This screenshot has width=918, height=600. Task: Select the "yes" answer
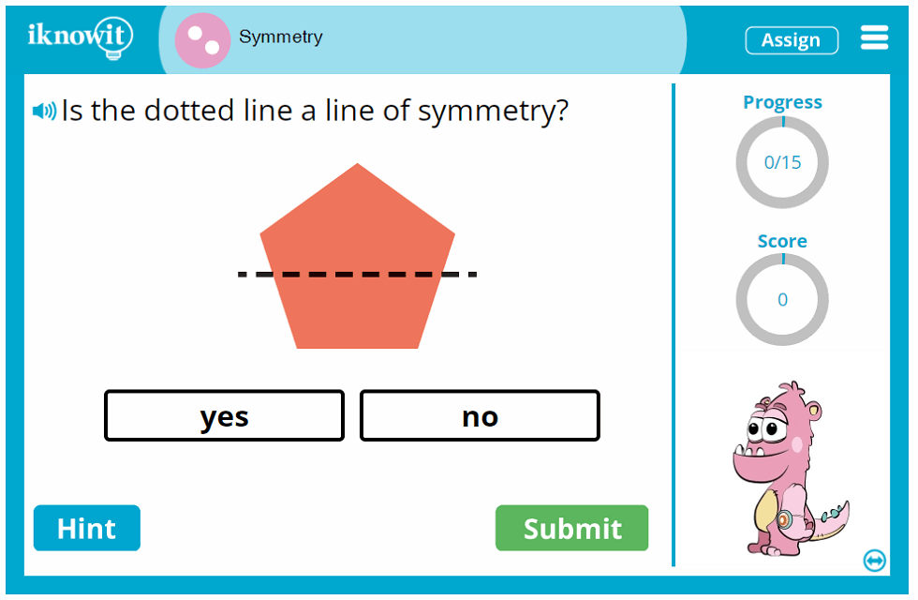click(224, 416)
